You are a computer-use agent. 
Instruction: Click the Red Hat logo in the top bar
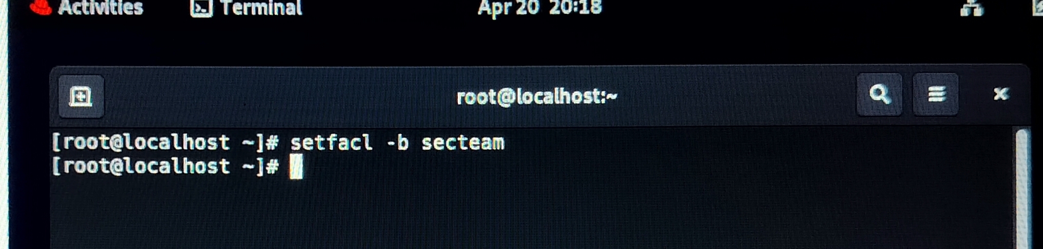click(41, 7)
